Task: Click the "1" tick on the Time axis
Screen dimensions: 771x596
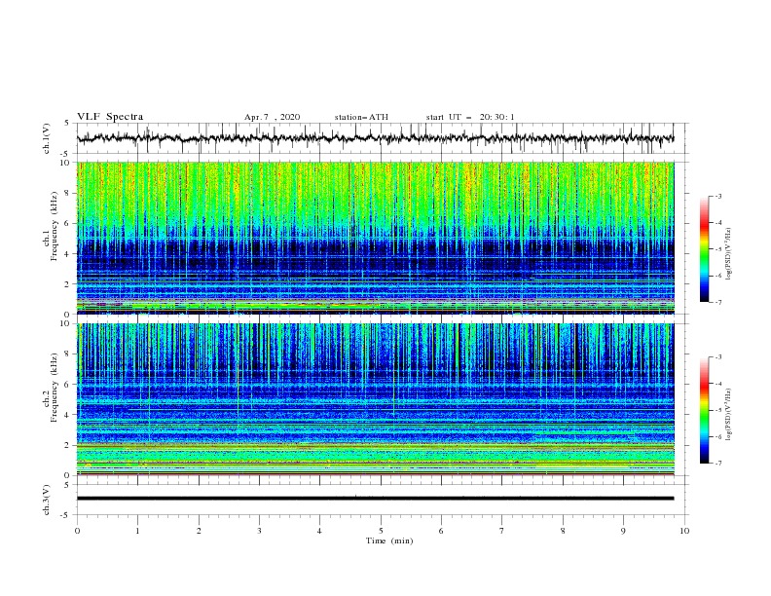Action: point(137,531)
